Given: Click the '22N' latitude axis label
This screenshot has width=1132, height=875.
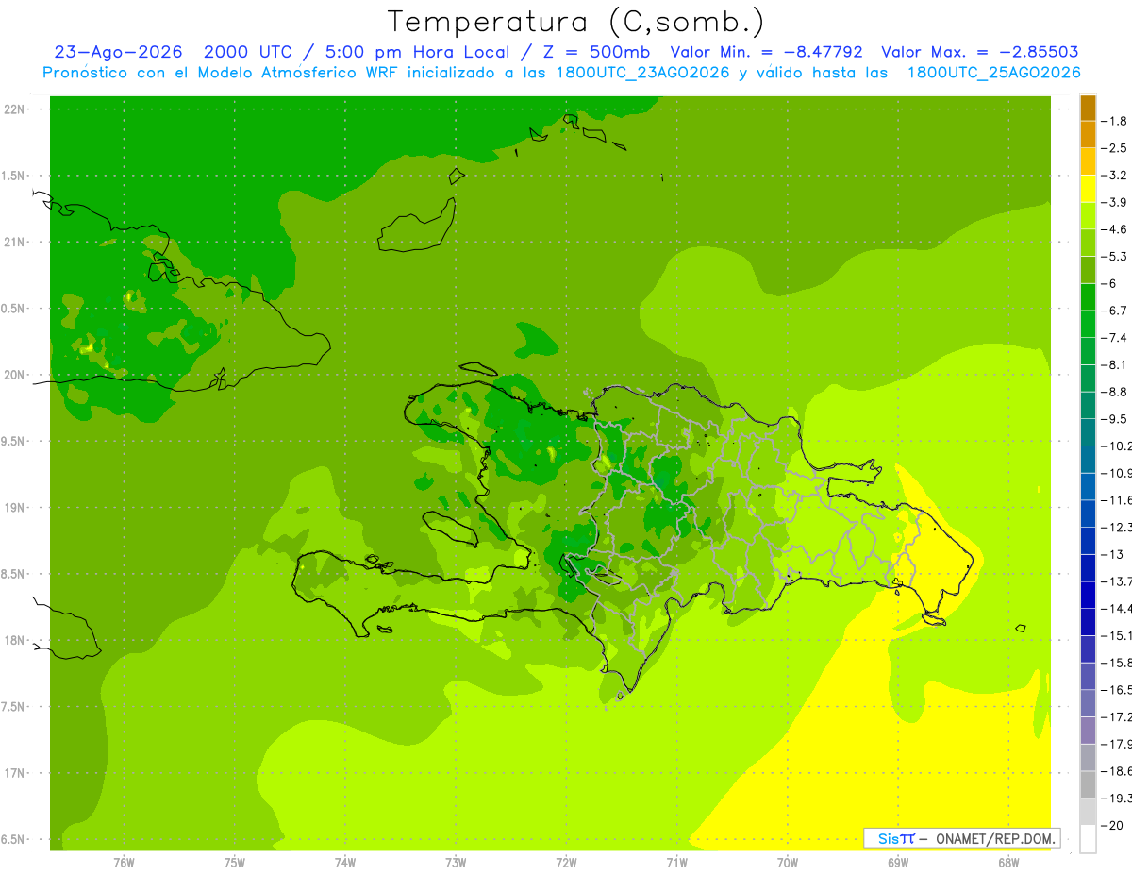Looking at the screenshot, I should click(x=14, y=109).
